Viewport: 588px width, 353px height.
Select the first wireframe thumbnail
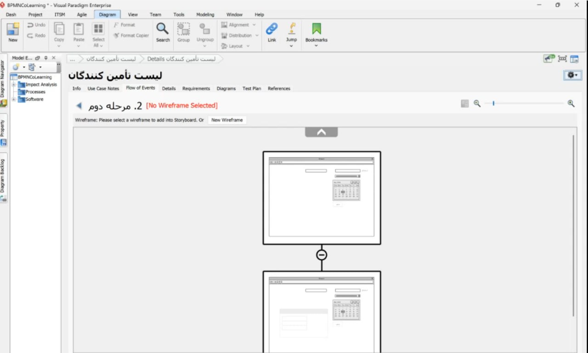pyautogui.click(x=322, y=198)
